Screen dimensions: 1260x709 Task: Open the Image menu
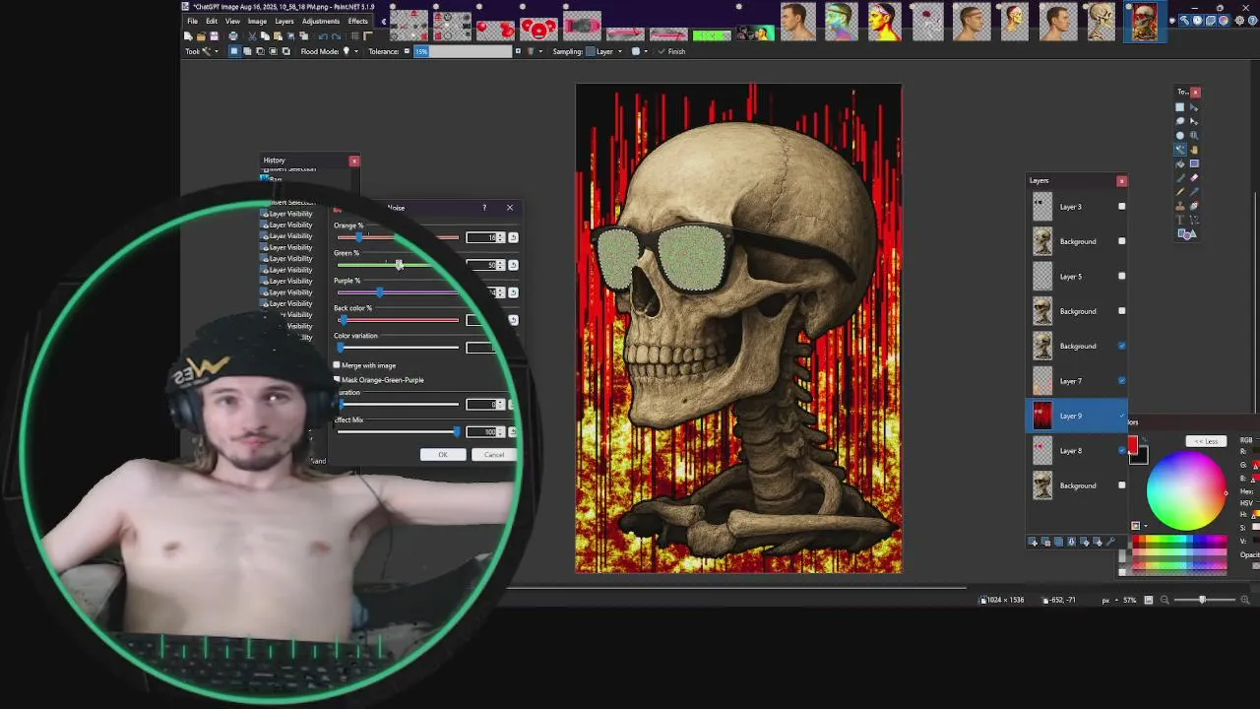[257, 21]
